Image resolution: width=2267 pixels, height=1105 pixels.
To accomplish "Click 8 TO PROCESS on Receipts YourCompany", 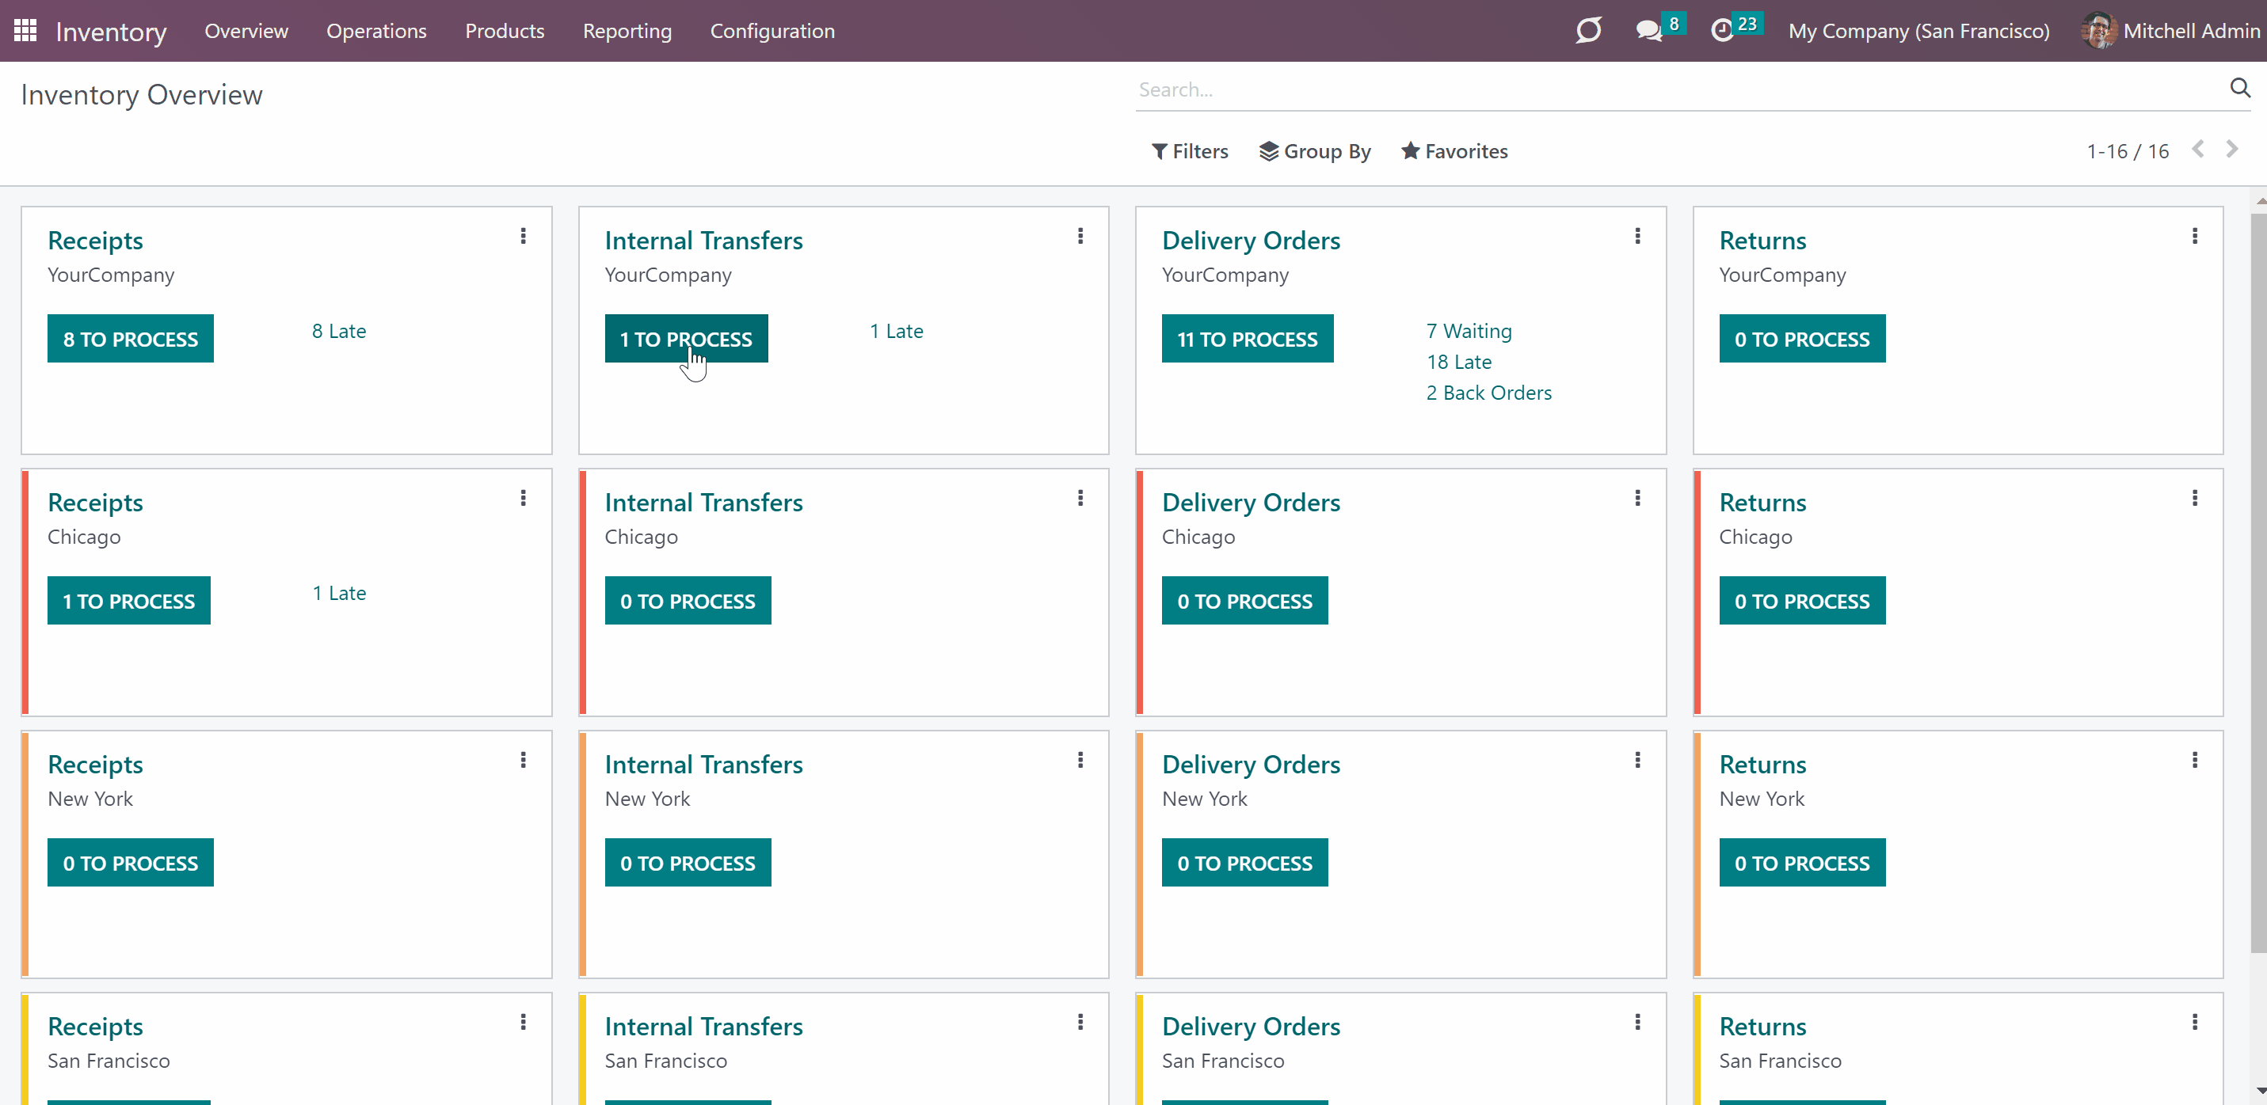I will tap(130, 339).
